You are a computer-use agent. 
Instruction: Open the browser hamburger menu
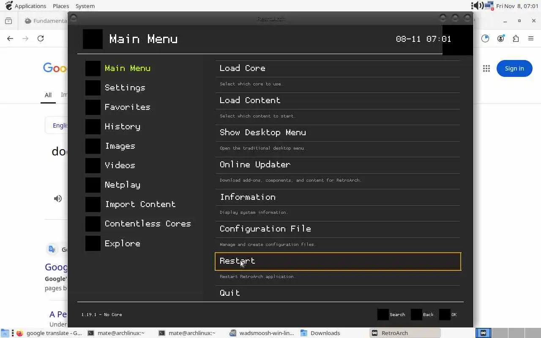[531, 38]
